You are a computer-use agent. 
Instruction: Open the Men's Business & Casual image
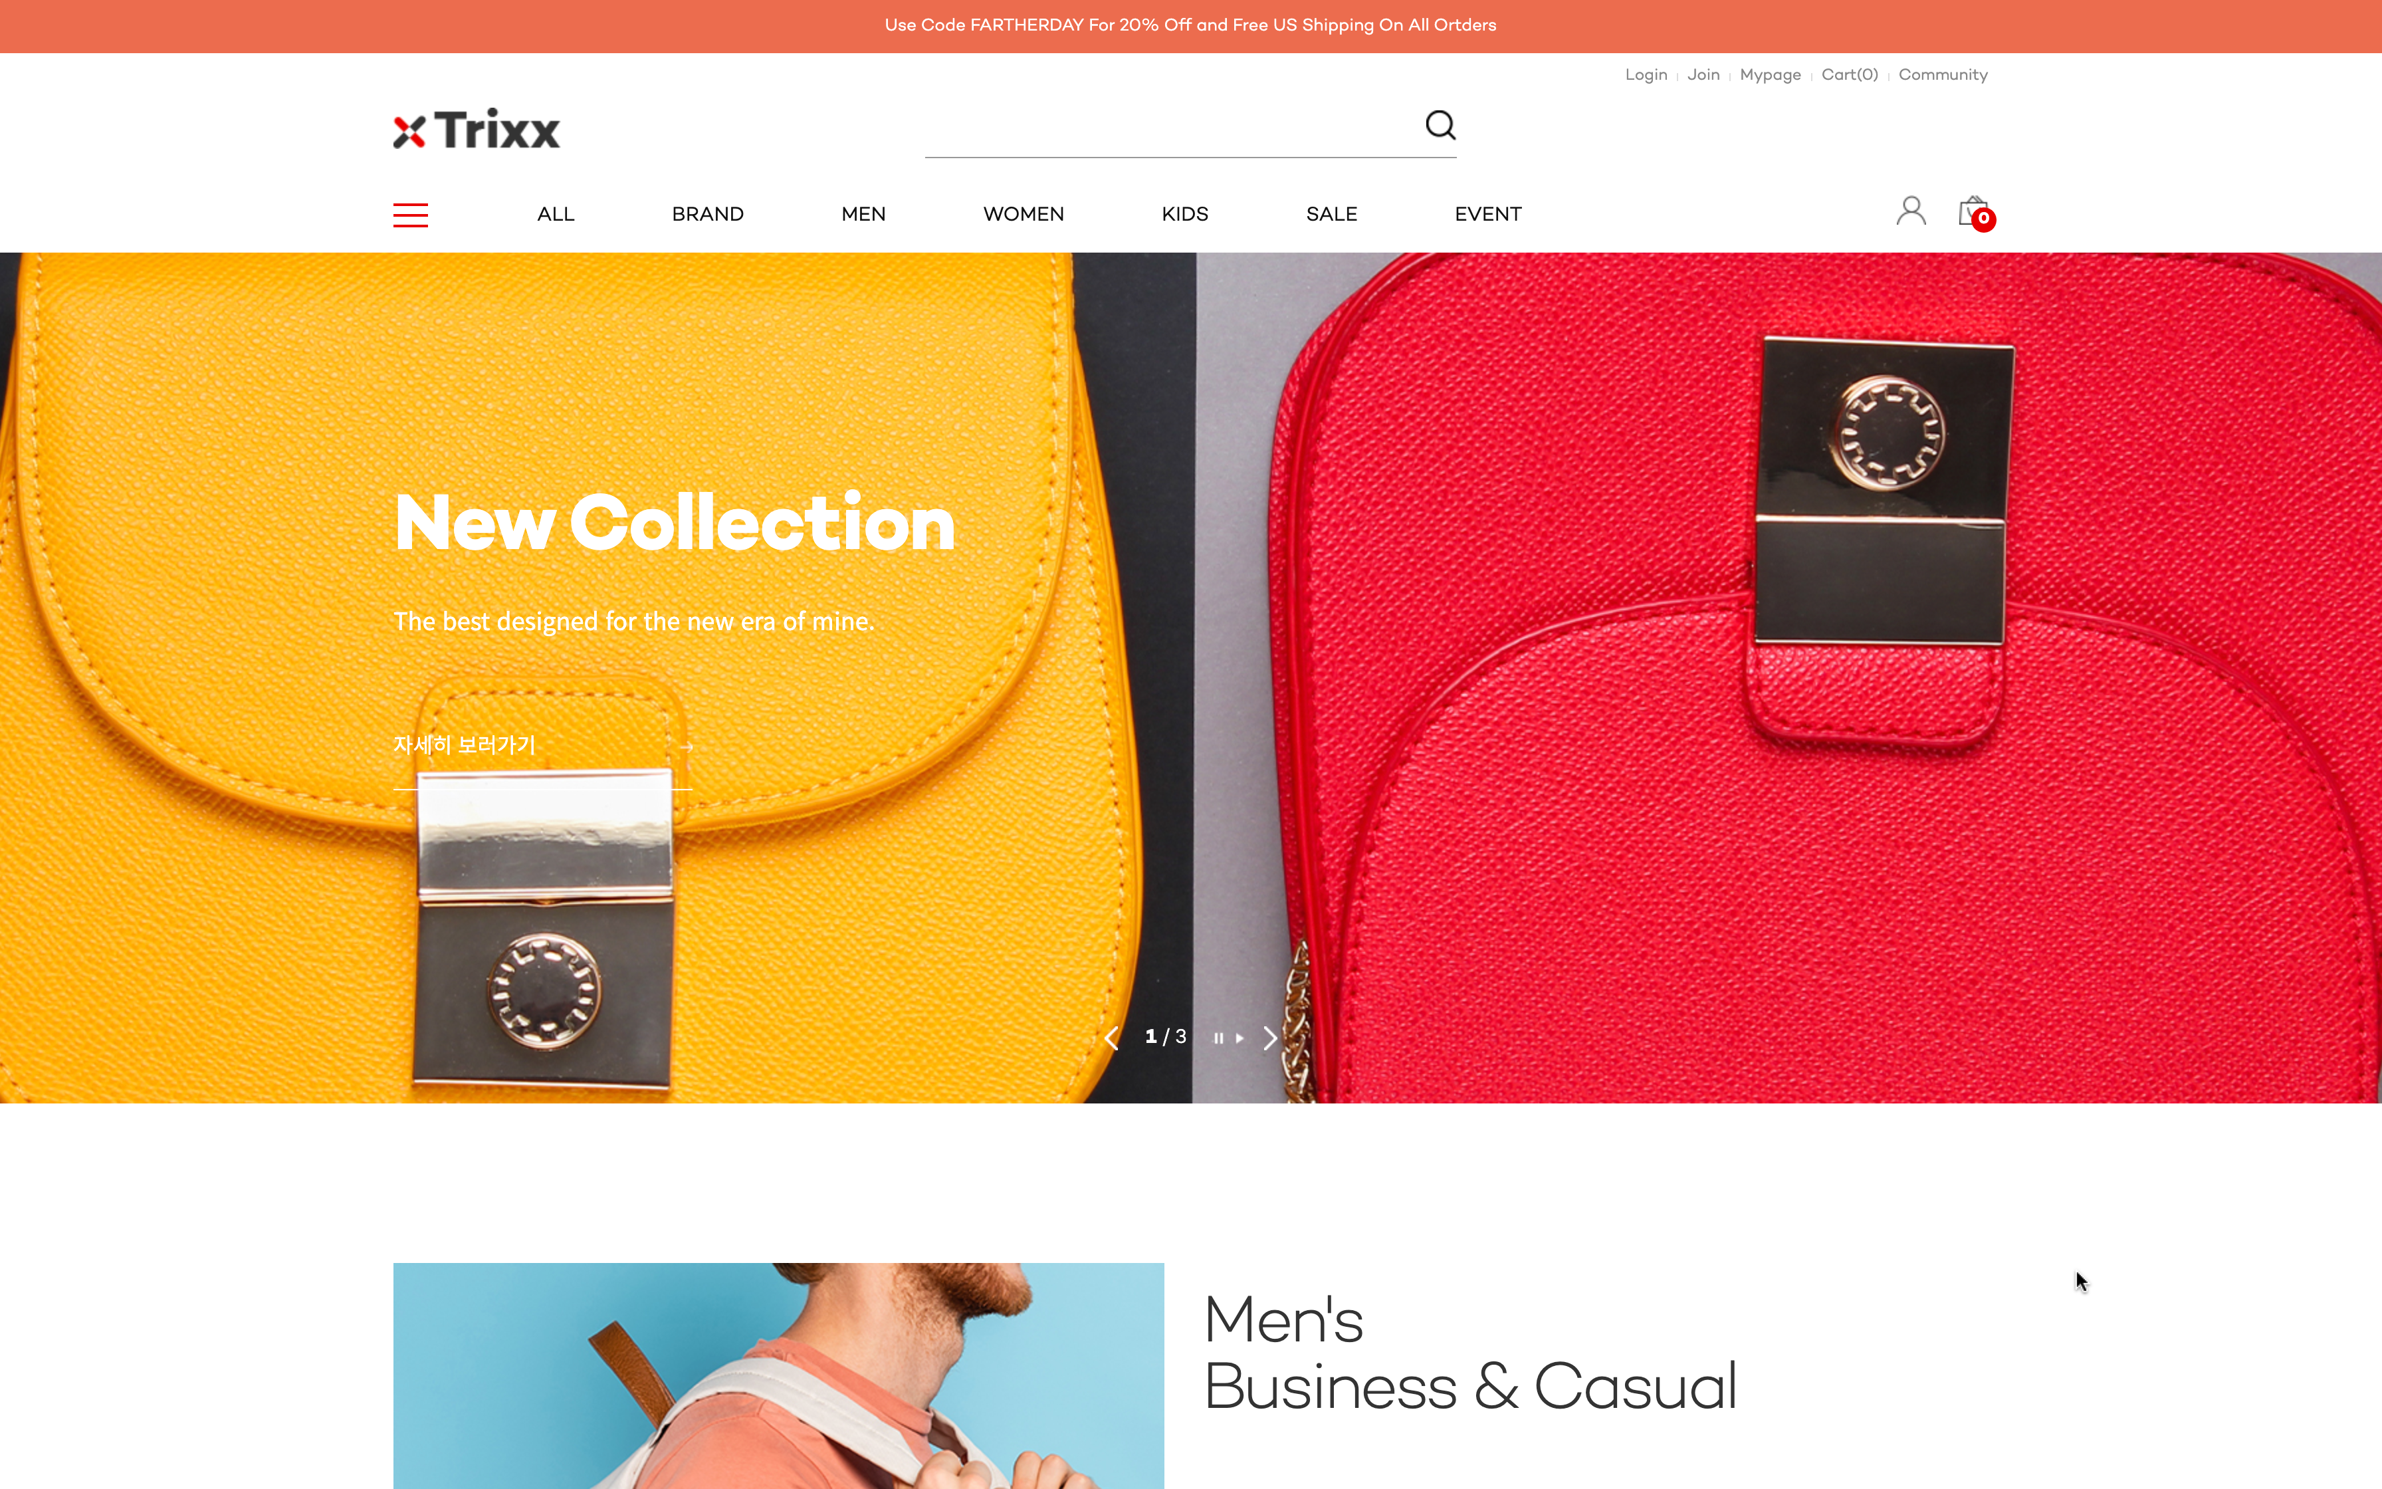tap(778, 1376)
